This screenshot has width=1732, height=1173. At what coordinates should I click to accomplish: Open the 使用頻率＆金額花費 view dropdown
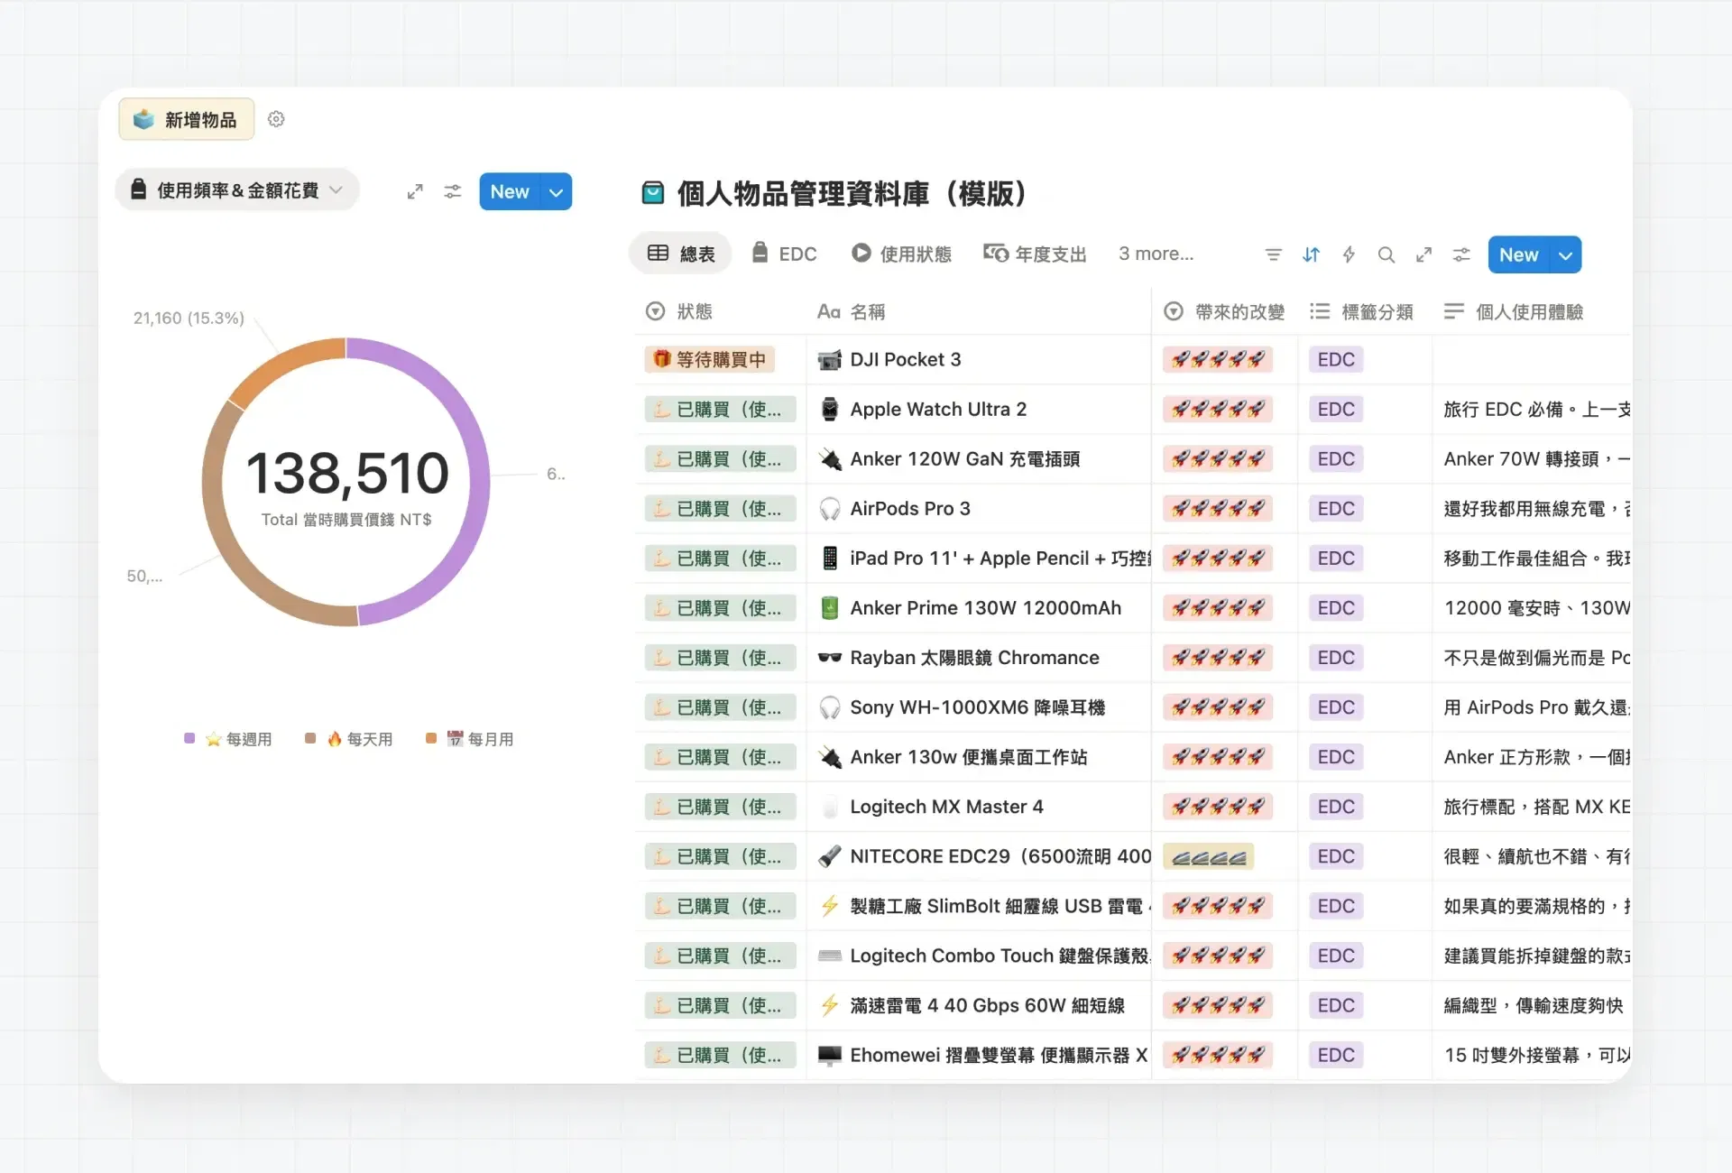(x=237, y=190)
